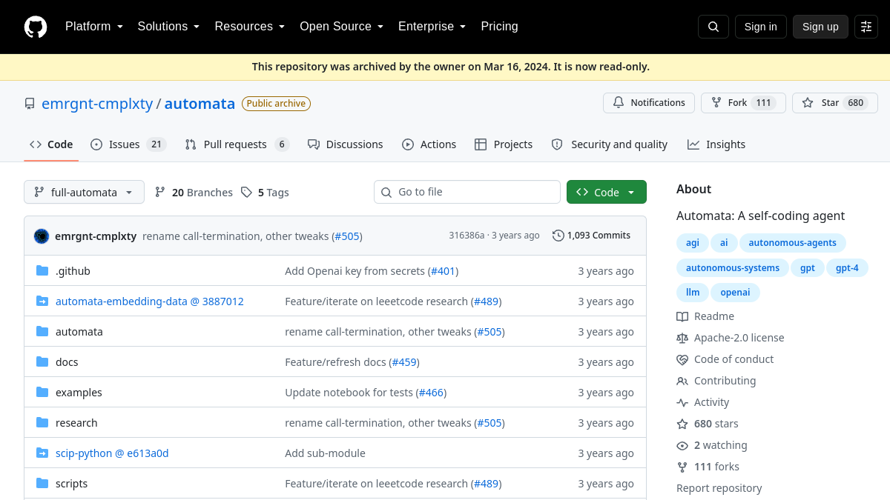Click the folder icon for examples
This screenshot has width=890, height=500.
tap(42, 393)
